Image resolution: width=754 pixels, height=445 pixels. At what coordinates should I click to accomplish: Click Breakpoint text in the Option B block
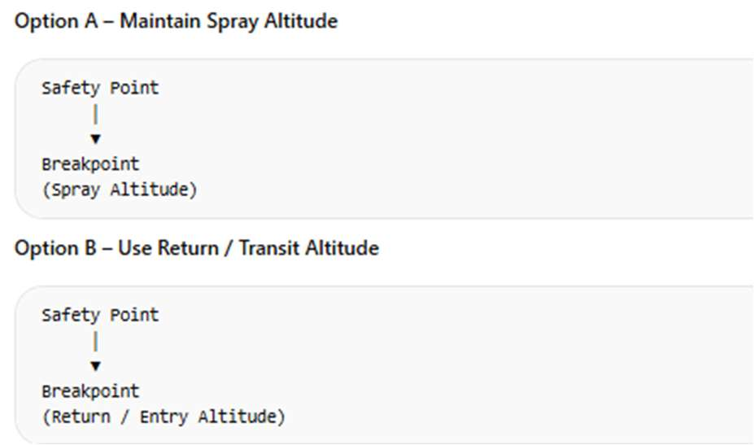click(x=90, y=391)
